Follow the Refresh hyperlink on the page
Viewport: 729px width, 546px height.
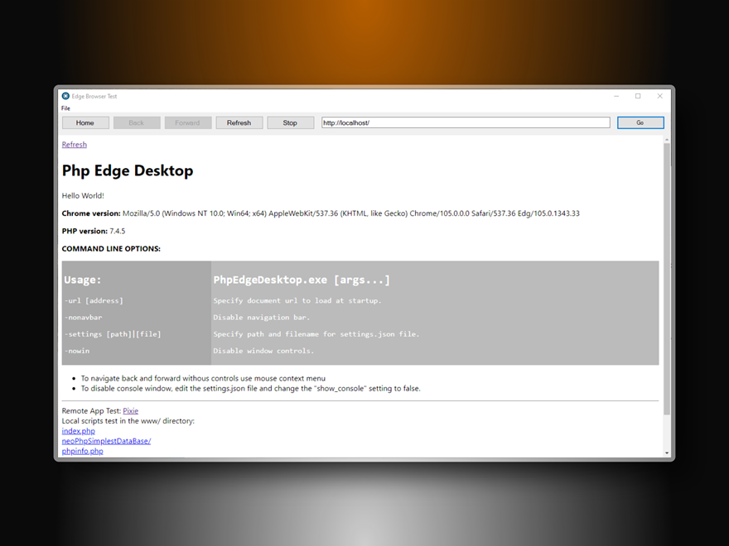tap(74, 145)
